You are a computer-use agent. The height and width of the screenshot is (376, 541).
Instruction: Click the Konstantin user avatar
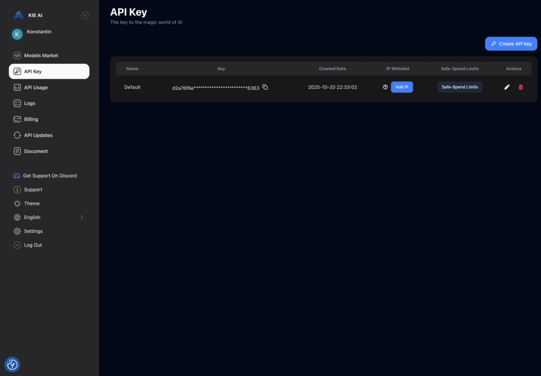[x=17, y=34]
